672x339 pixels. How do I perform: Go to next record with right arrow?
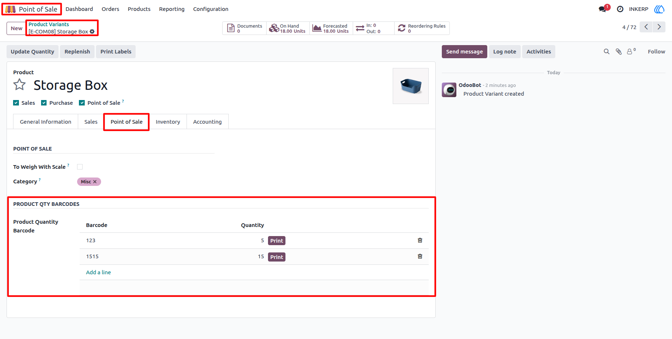(x=659, y=27)
